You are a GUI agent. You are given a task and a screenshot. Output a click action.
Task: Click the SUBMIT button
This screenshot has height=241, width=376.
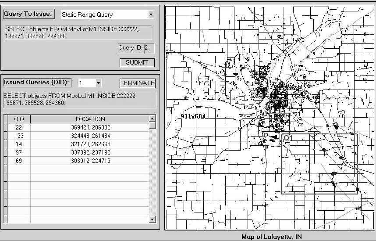(137, 62)
